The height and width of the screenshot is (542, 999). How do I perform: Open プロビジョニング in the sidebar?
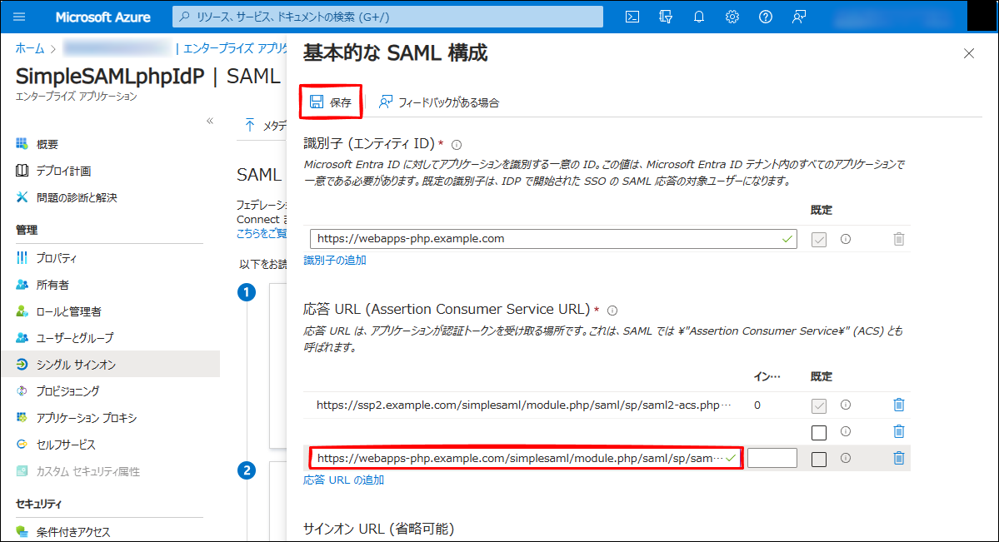point(67,391)
